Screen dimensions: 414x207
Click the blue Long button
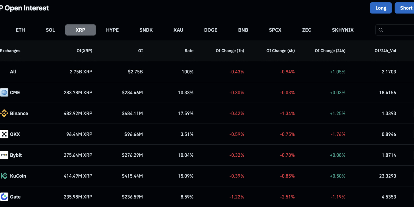(x=381, y=8)
